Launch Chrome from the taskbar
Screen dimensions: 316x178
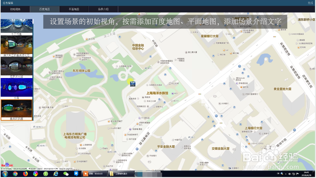pos(15,174)
